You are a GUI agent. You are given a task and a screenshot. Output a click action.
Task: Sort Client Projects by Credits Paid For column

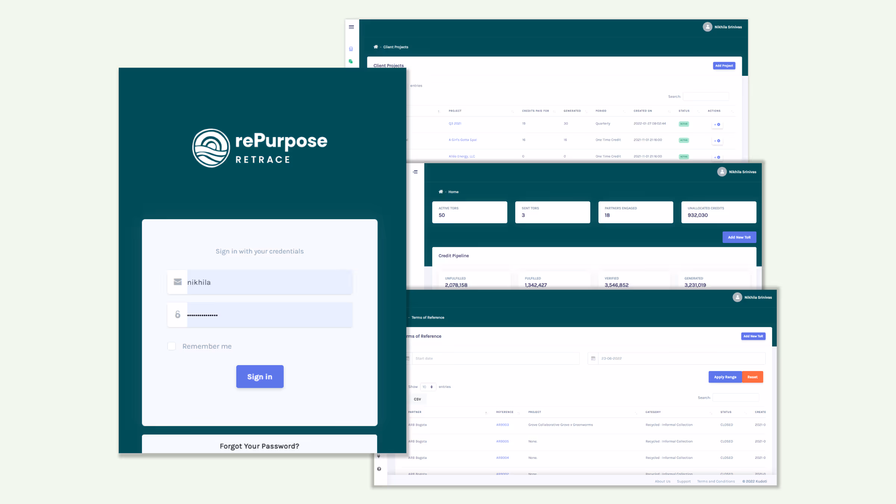coord(535,111)
